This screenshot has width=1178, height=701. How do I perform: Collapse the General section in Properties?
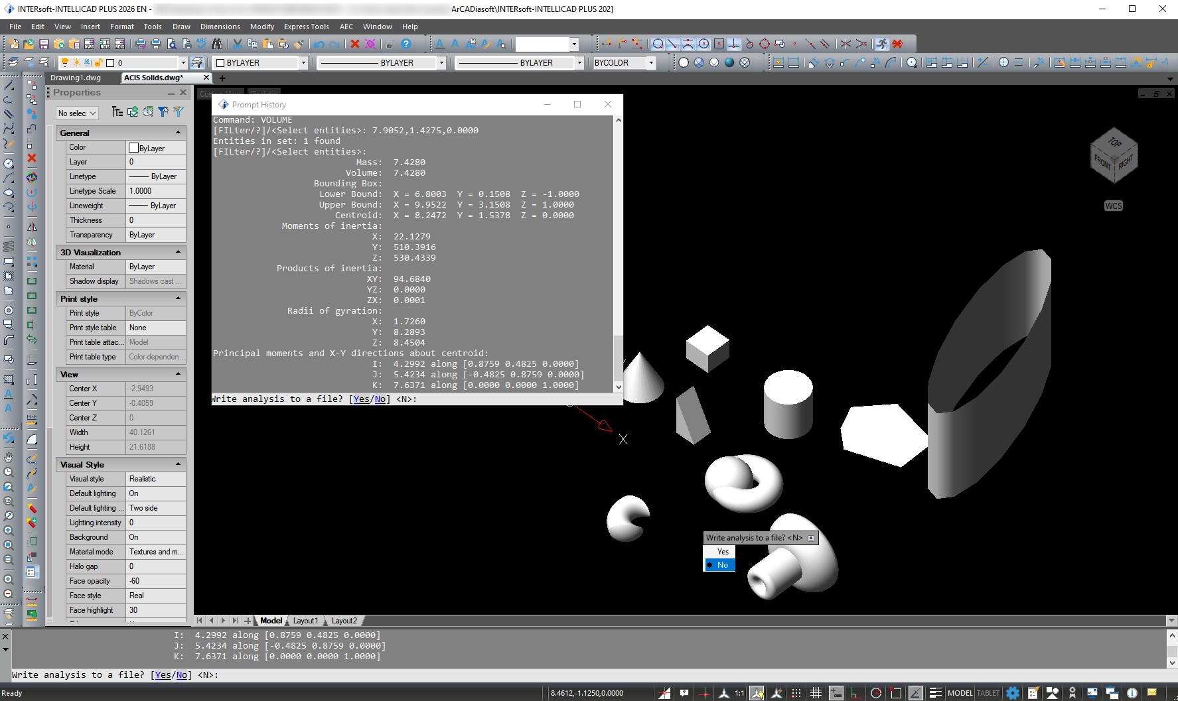click(x=178, y=133)
